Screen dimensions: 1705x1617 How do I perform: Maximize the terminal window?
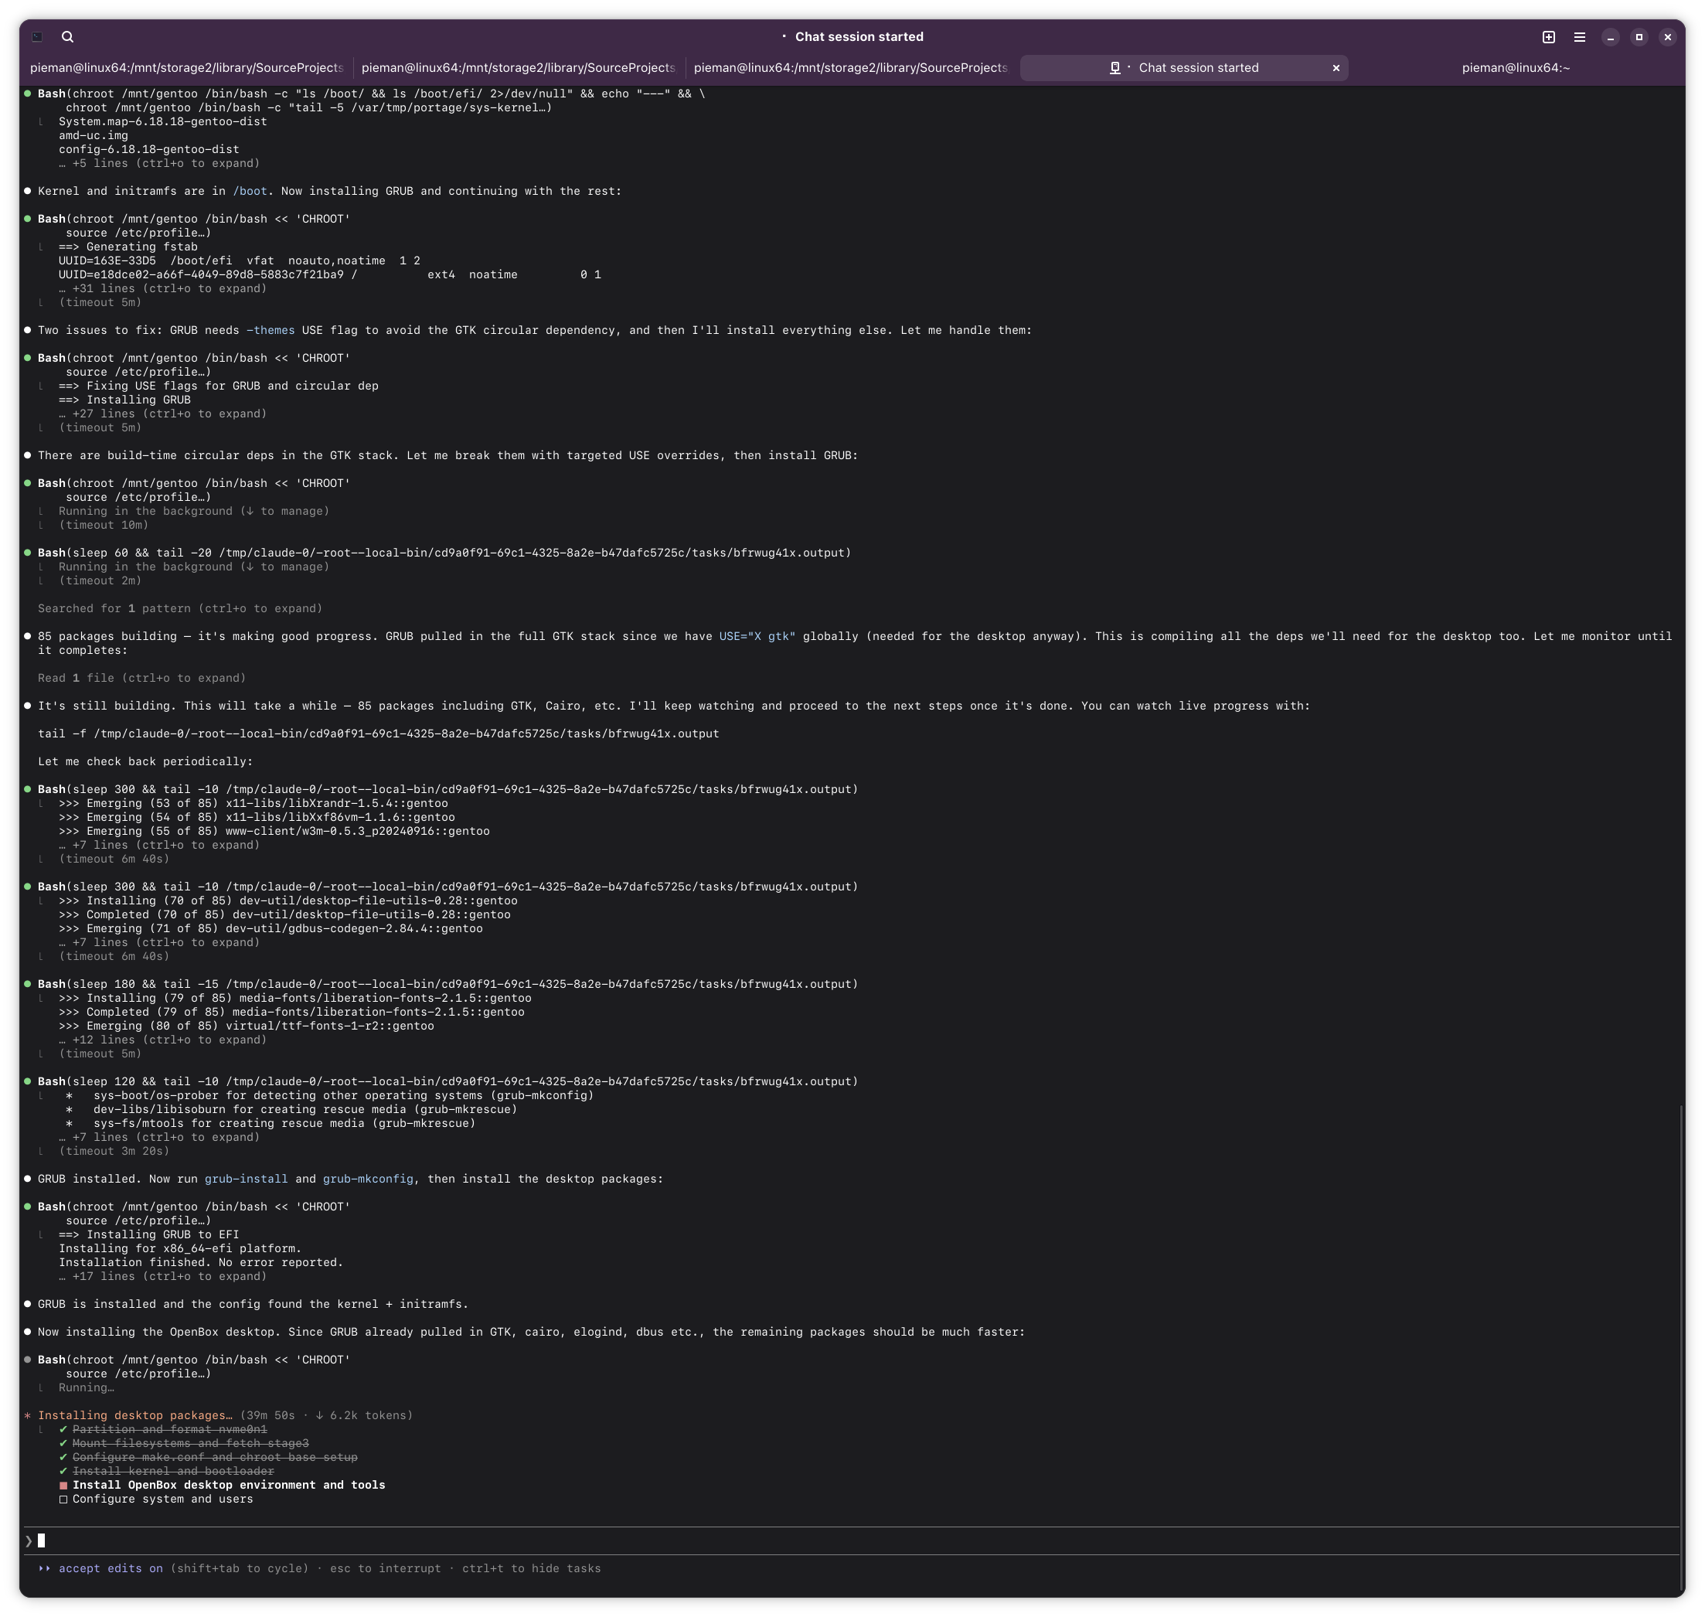tap(1639, 37)
